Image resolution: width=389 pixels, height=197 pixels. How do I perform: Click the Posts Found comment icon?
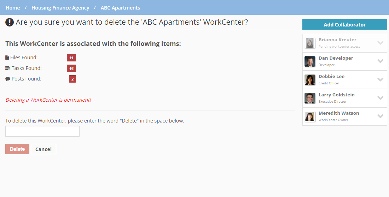coord(8,79)
